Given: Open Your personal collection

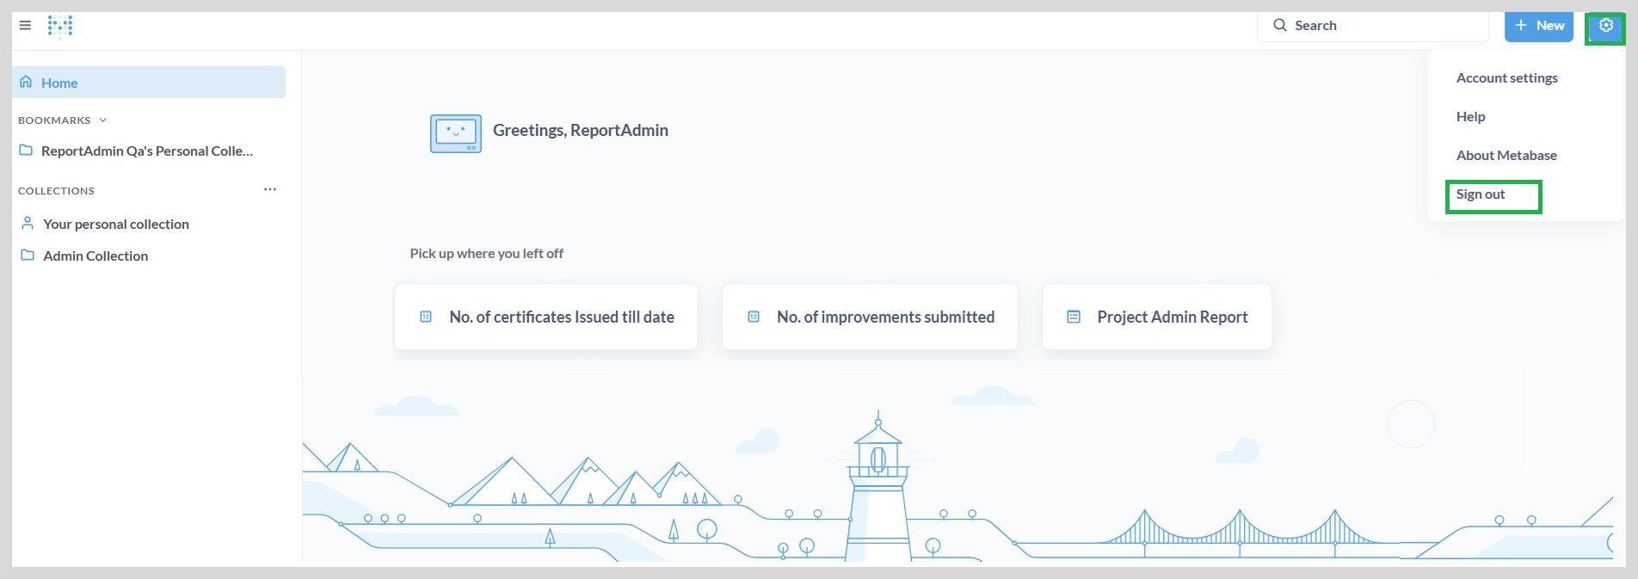Looking at the screenshot, I should (116, 224).
